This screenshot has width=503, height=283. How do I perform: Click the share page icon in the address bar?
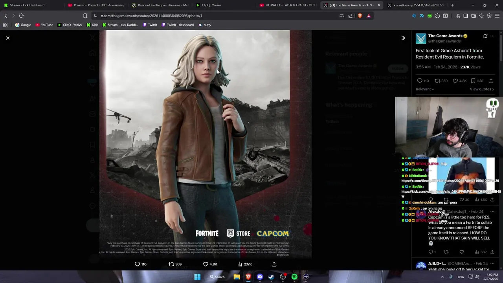(x=351, y=16)
